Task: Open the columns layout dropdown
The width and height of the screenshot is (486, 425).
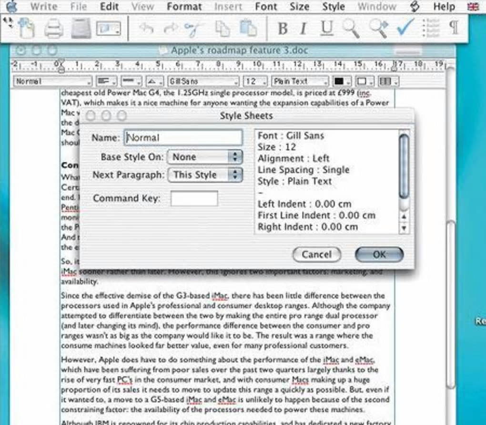Action: [389, 81]
